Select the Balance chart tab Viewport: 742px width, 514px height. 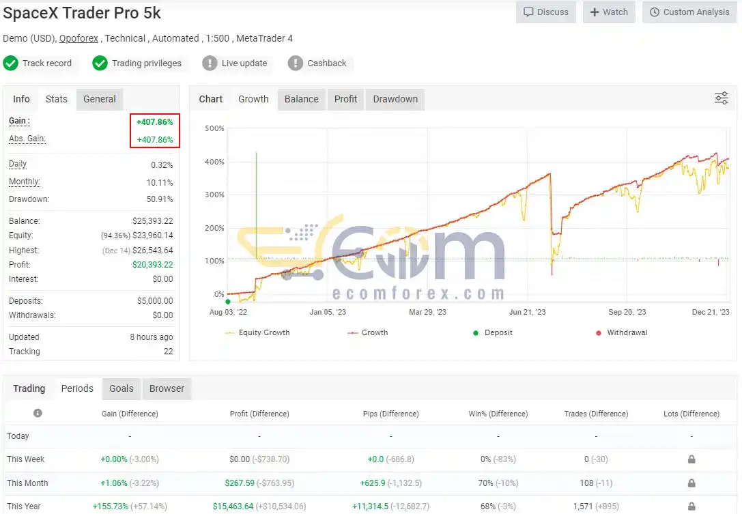302,99
